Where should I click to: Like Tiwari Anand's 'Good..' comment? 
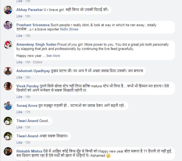19,127
